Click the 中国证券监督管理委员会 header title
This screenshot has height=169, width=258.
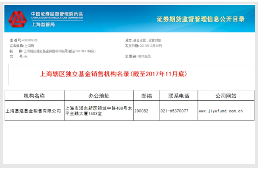57,14
